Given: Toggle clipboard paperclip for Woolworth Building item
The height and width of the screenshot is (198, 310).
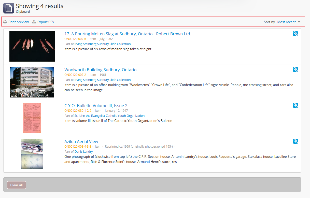Looking at the screenshot, I should [295, 69].
